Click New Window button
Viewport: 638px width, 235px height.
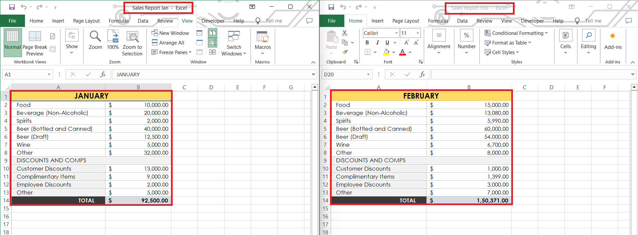coord(170,33)
